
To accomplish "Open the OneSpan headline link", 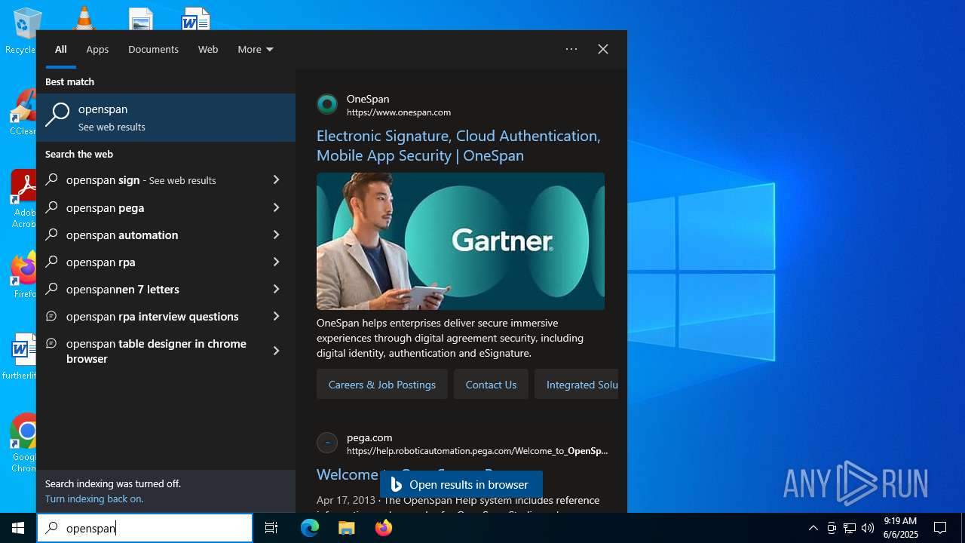I will (x=458, y=146).
